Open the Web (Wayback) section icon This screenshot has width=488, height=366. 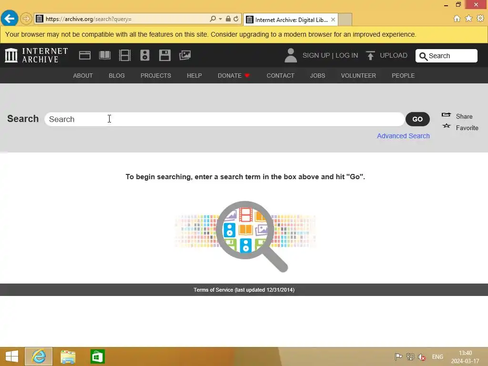(85, 55)
